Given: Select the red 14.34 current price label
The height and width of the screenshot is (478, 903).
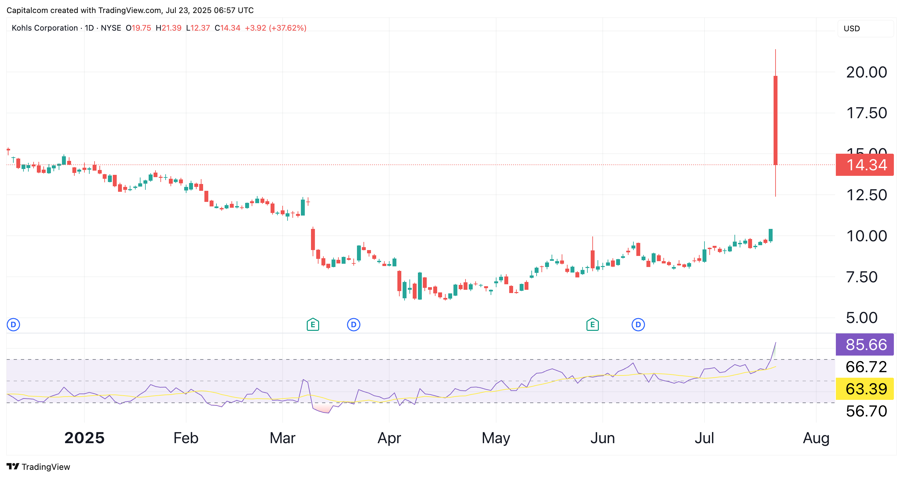Looking at the screenshot, I should click(x=865, y=164).
